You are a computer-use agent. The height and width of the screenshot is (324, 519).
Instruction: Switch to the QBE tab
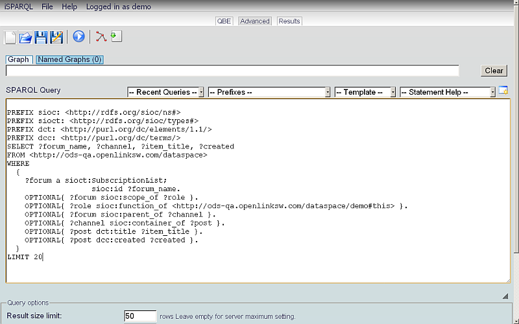pyautogui.click(x=224, y=21)
